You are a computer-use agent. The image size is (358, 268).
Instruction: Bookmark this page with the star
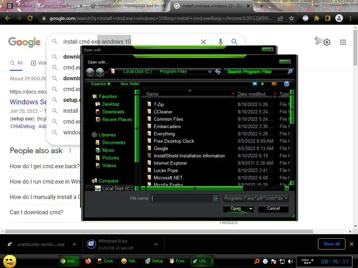tap(292, 18)
